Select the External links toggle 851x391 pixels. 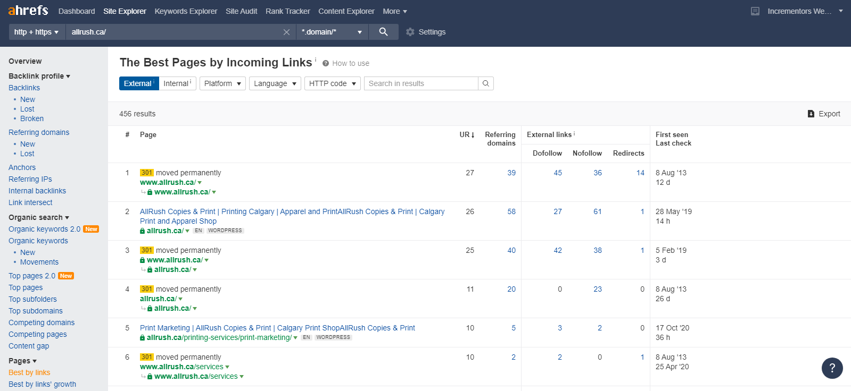tap(139, 83)
